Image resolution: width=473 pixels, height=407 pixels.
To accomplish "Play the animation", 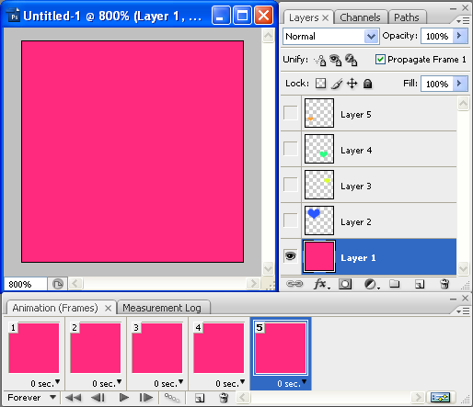I will click(124, 398).
